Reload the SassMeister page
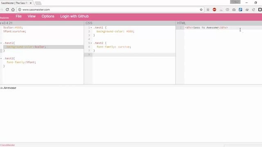262x147 pixels. (7, 9)
